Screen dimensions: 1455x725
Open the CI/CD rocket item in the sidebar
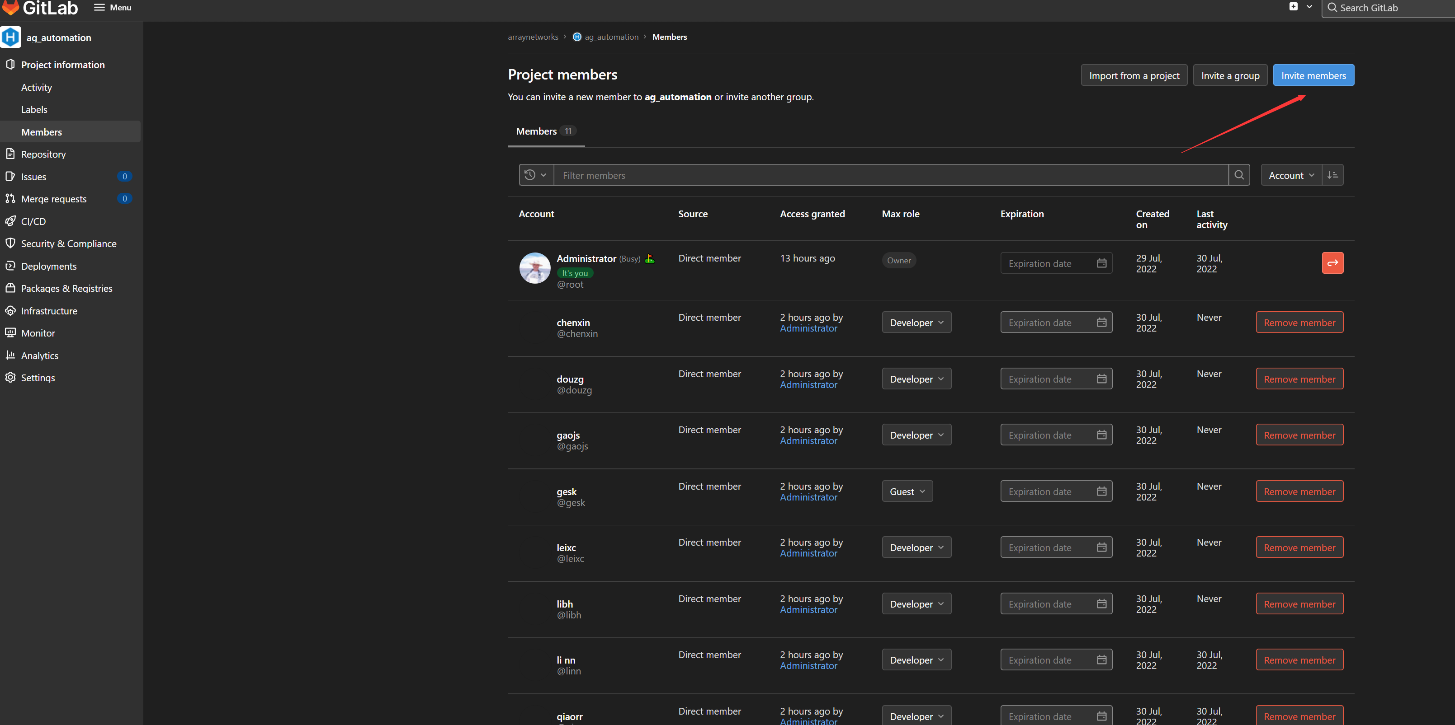tap(33, 221)
